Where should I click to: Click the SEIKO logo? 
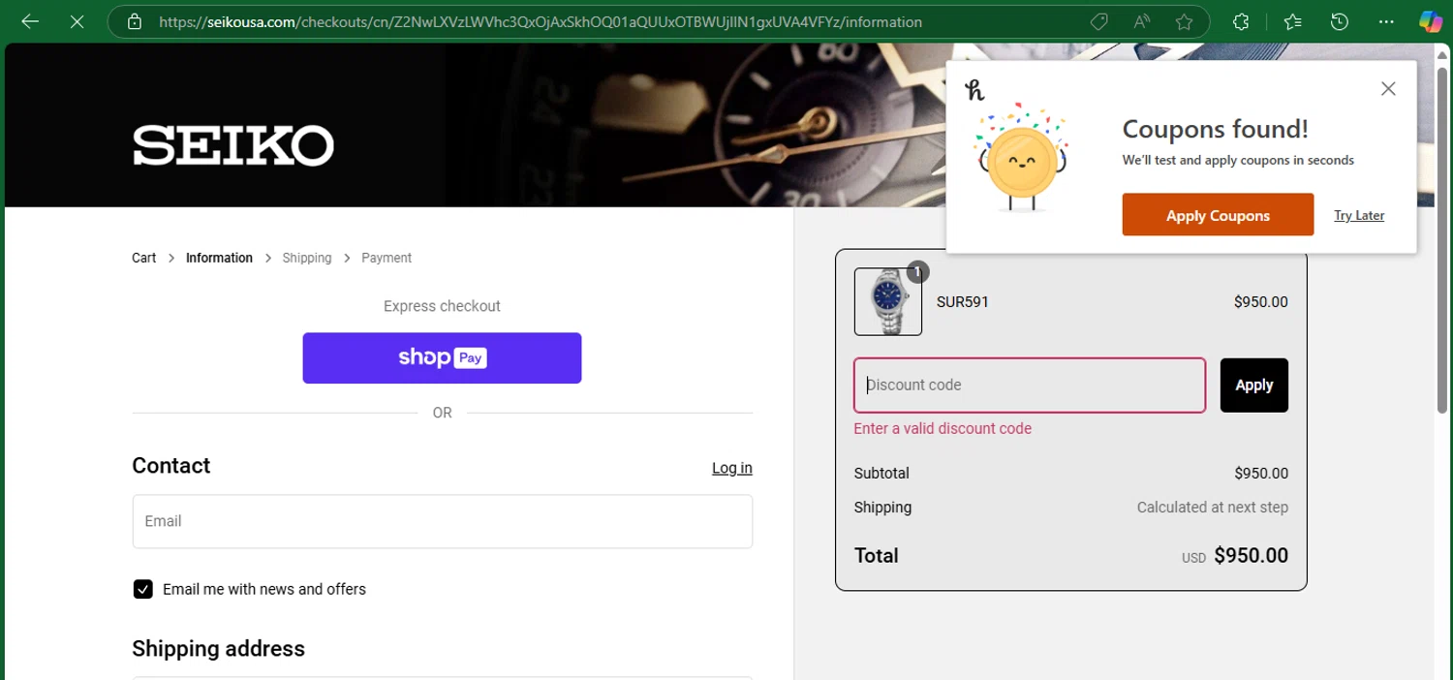(x=233, y=145)
